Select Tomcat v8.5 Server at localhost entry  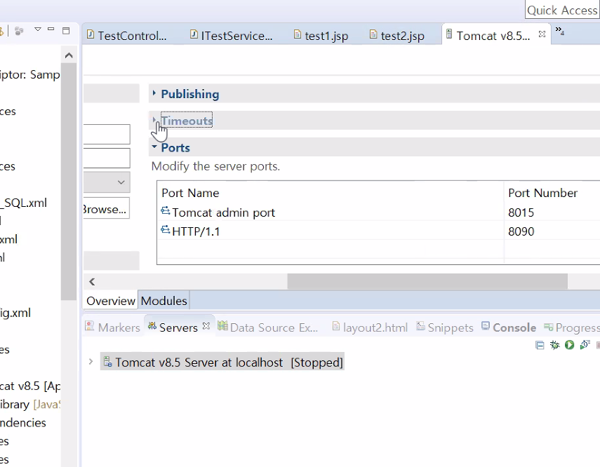click(222, 362)
